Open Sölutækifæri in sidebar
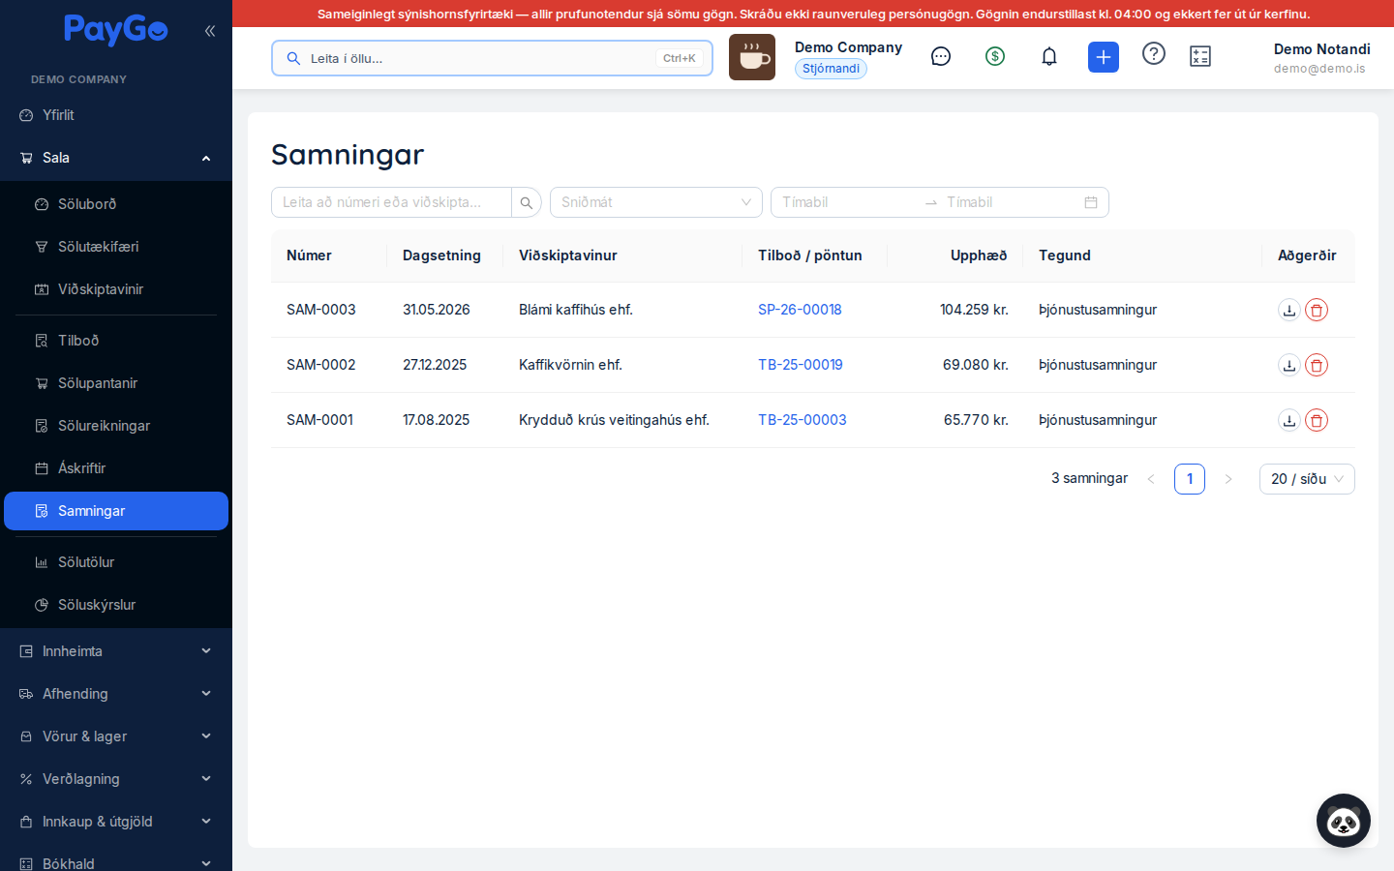The height and width of the screenshot is (871, 1394). 116,247
